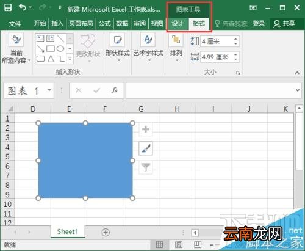The width and height of the screenshot is (305, 251).
Task: Choose the arrow line shape
Action: coord(40,48)
